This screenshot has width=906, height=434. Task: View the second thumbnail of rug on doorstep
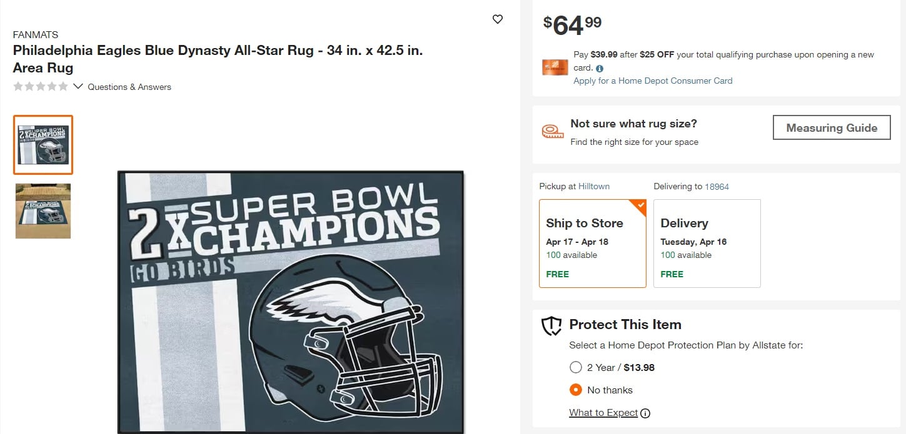click(43, 211)
